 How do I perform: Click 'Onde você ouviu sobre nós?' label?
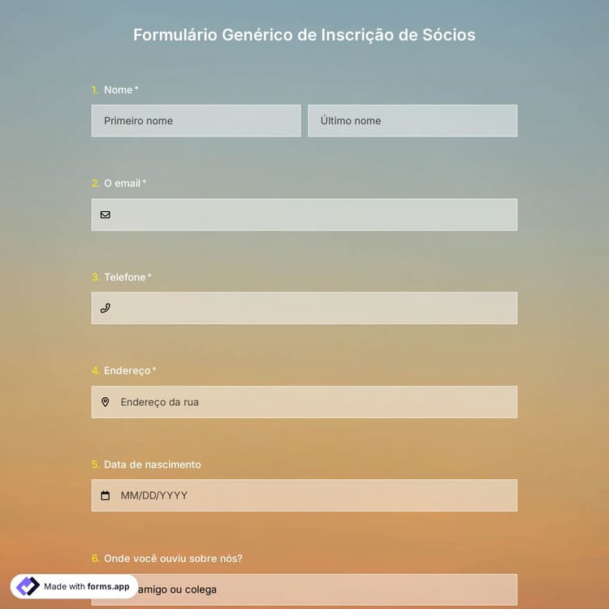173,559
